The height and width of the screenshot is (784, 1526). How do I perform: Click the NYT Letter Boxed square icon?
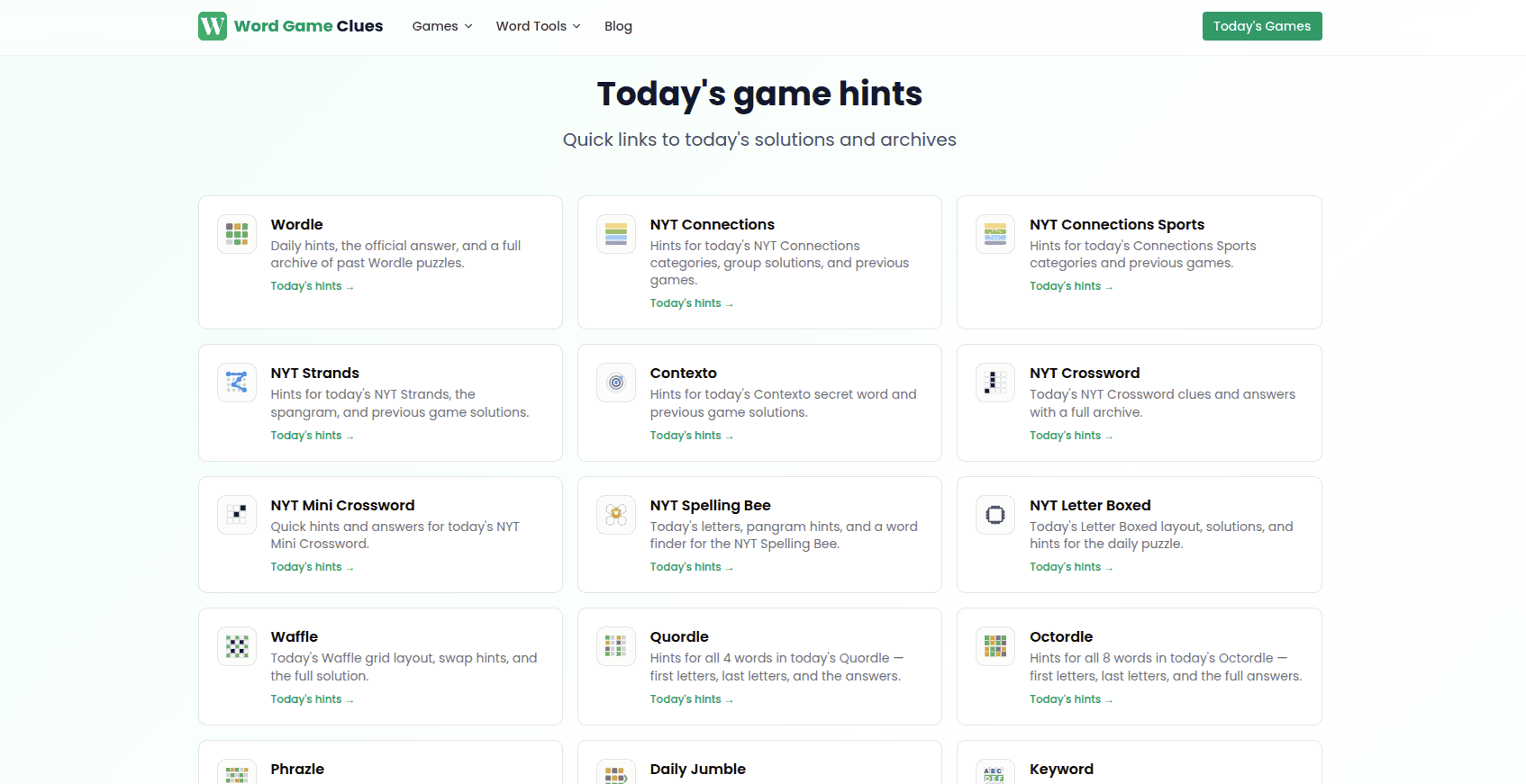click(x=995, y=515)
